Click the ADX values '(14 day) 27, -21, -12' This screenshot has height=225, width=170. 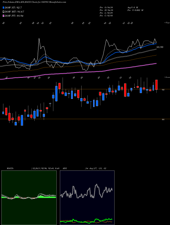coord(96,168)
